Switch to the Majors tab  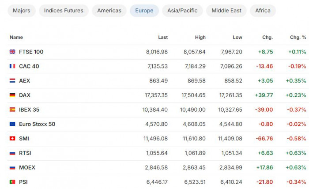coord(22,11)
